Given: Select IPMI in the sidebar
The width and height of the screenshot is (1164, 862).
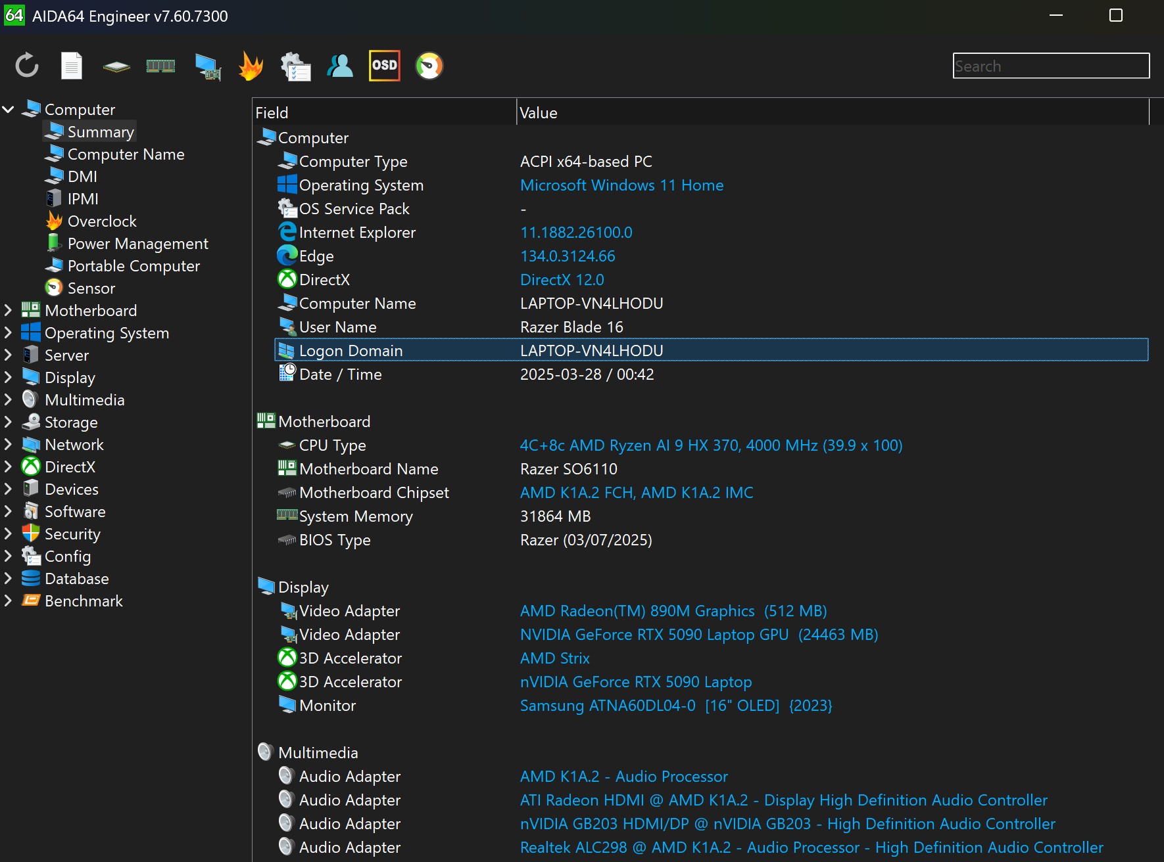Looking at the screenshot, I should 72,199.
